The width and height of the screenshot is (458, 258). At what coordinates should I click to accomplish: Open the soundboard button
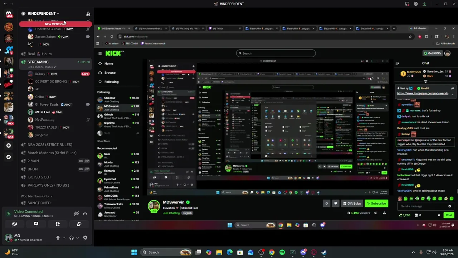[79, 224]
